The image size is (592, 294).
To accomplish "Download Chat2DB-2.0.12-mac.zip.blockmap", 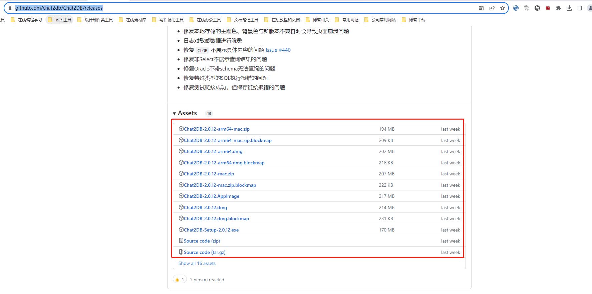I will [x=220, y=185].
